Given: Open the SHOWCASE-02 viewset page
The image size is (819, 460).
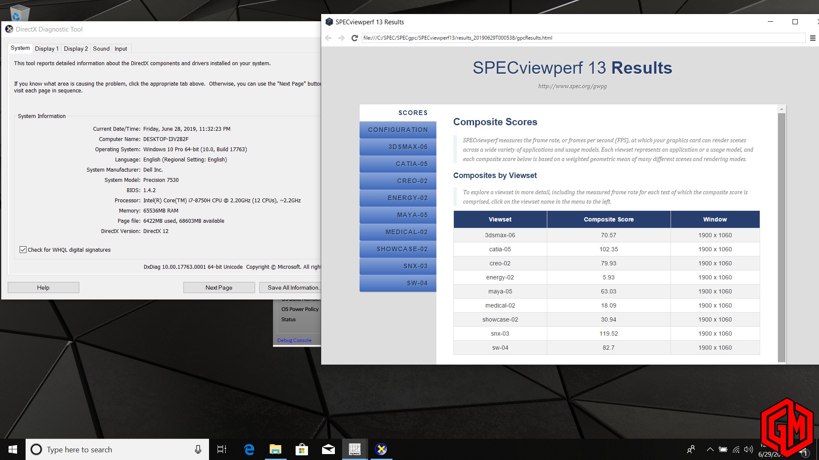Looking at the screenshot, I should point(398,249).
